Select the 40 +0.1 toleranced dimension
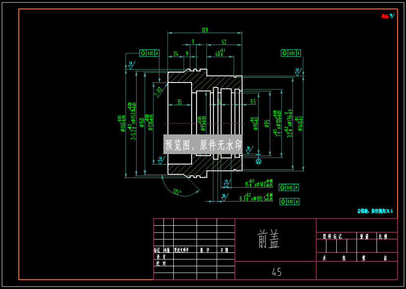406x289 pixels. click(x=220, y=53)
